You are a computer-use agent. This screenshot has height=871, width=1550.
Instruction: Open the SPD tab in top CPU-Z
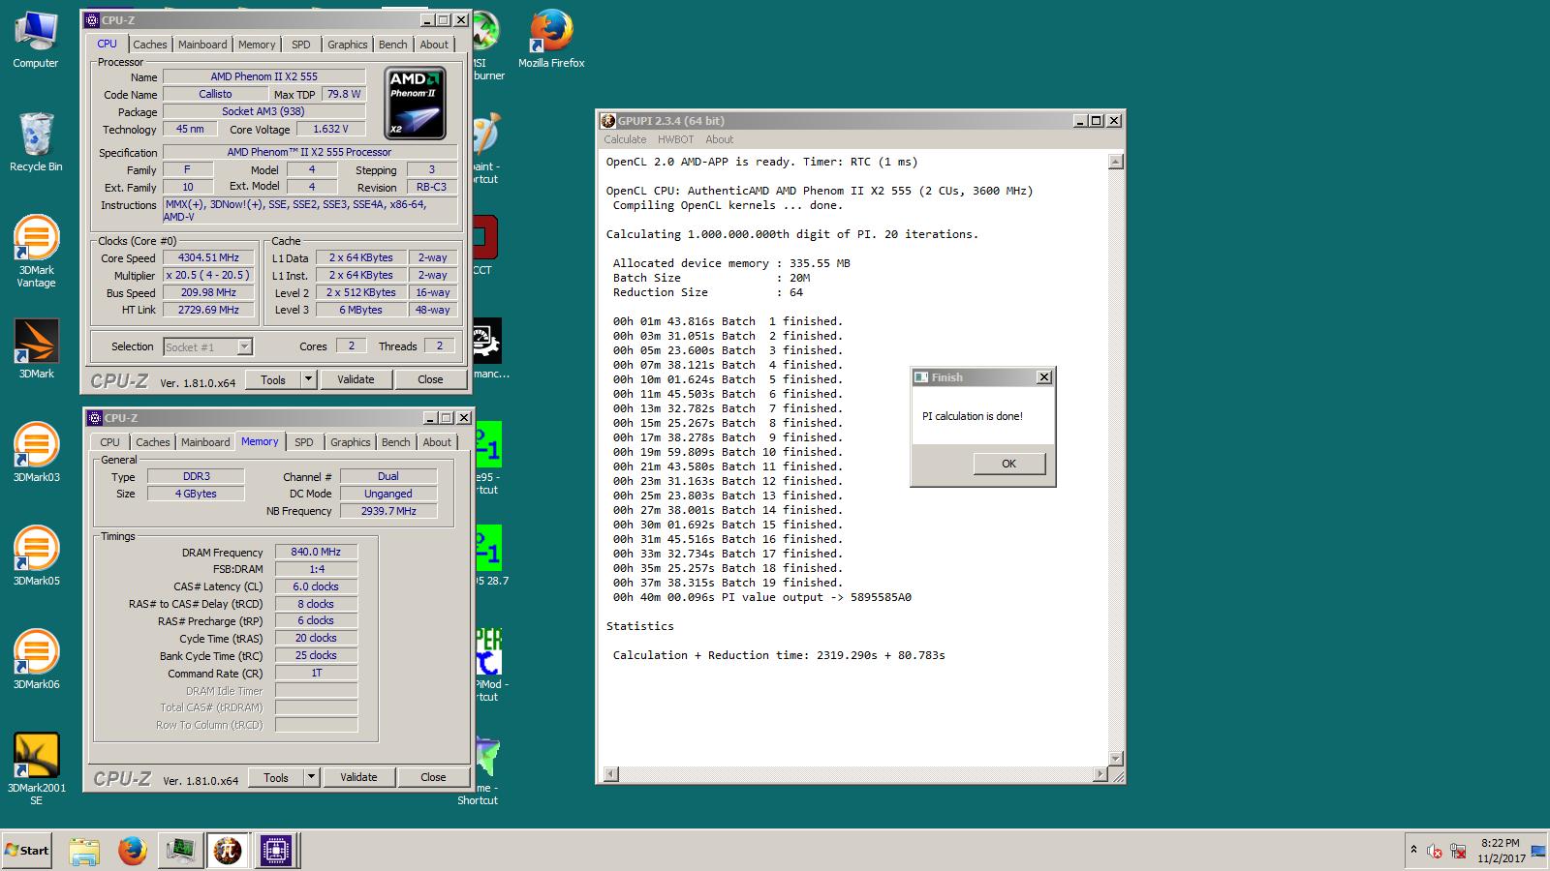pyautogui.click(x=301, y=45)
